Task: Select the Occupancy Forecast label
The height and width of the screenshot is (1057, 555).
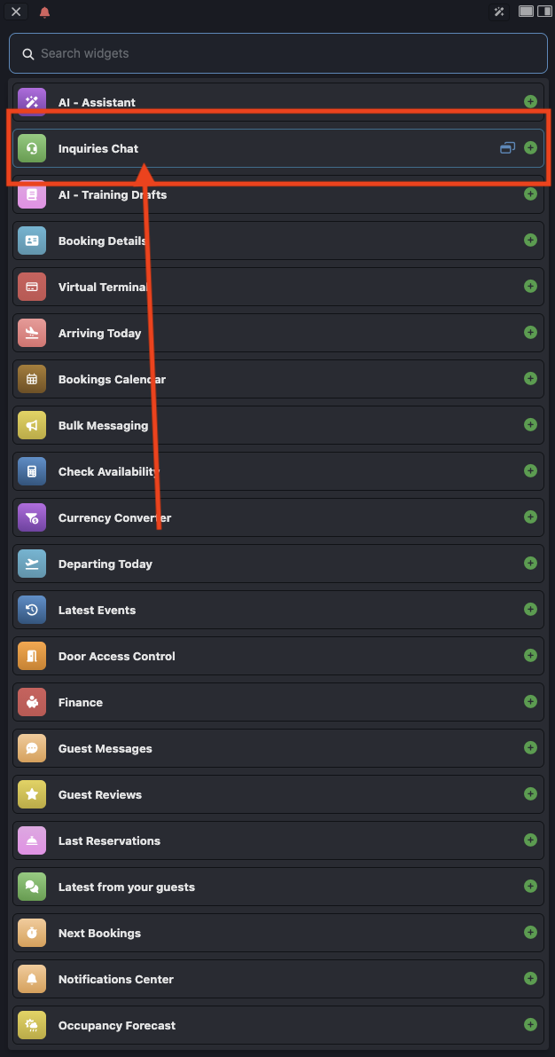Action: pyautogui.click(x=117, y=1025)
